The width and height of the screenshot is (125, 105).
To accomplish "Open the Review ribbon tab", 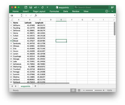I will [x=76, y=11].
